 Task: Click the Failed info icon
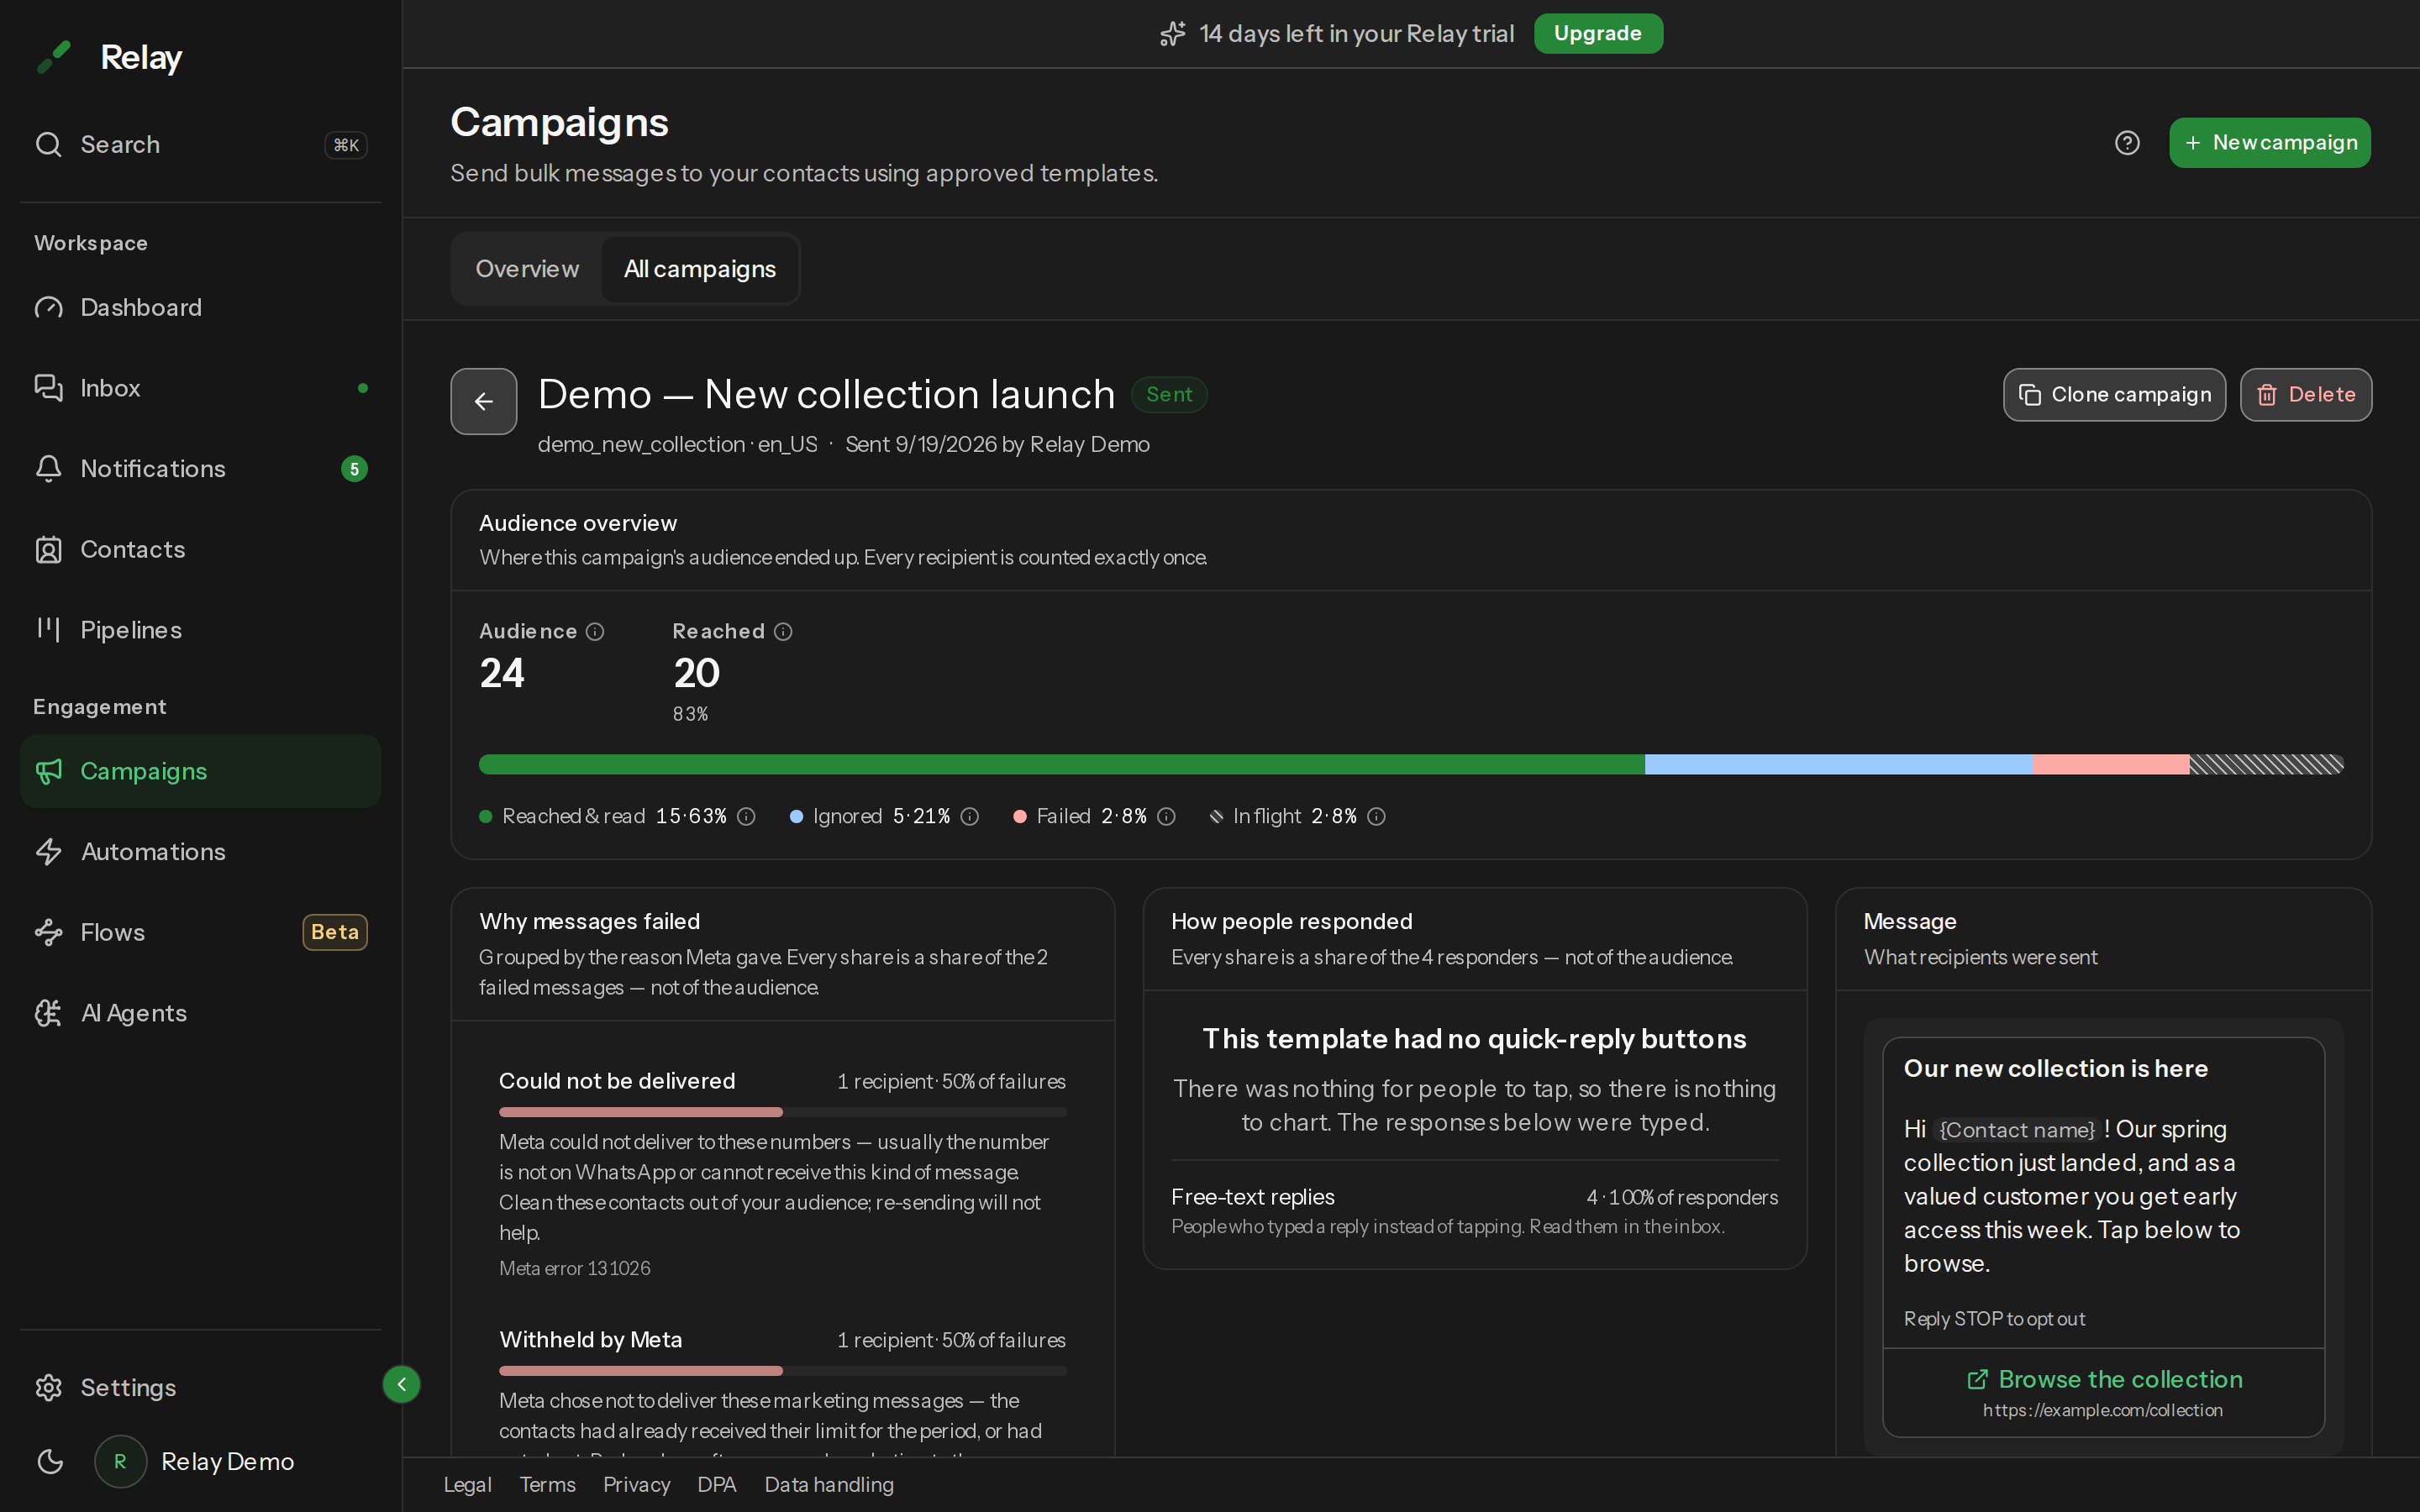click(x=1166, y=817)
